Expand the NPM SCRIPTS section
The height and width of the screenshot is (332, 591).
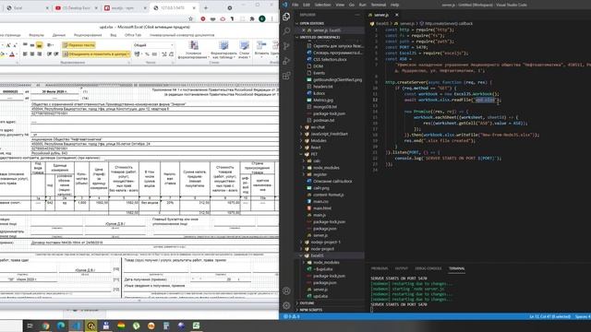(x=310, y=310)
